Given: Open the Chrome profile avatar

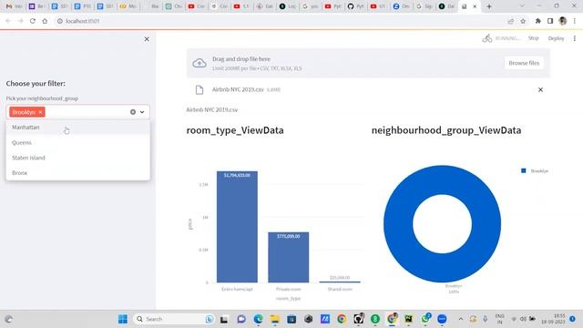Looking at the screenshot, I should click(x=563, y=21).
